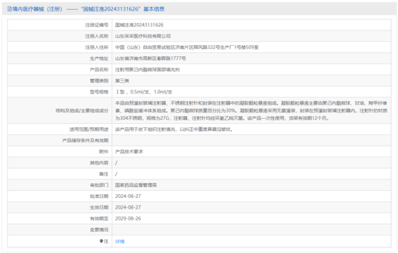Click the 批准日期 label

pyautogui.click(x=99, y=196)
